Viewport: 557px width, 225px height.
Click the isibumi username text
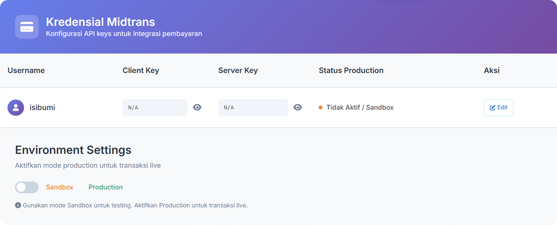pos(42,108)
